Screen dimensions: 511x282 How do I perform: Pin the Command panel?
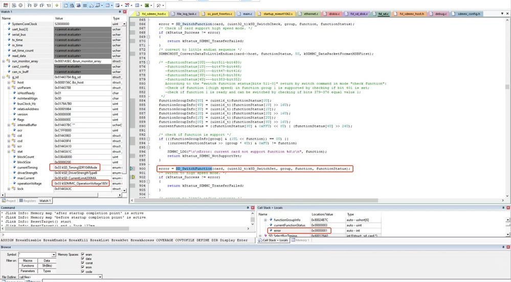248,207
